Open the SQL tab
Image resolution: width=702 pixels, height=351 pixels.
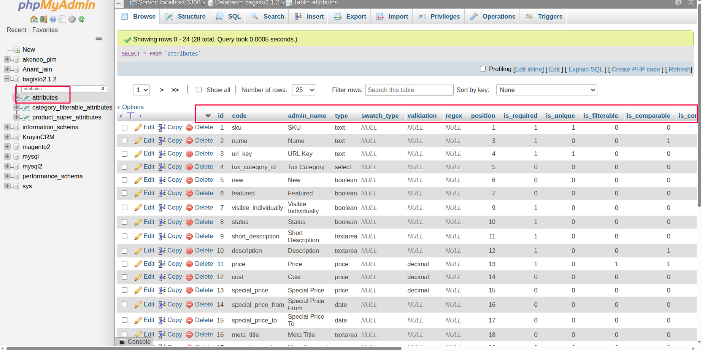coord(228,16)
